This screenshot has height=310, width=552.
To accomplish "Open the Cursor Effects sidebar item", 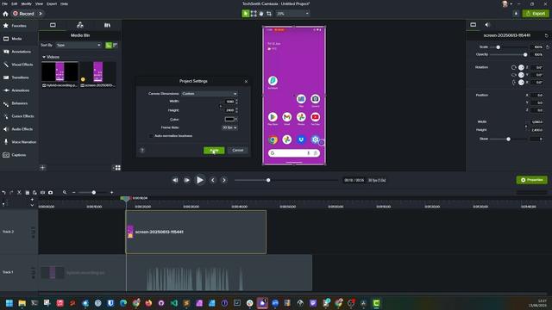I will coord(19,116).
